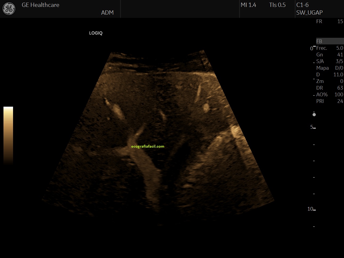Click the C1-6 probe label
Screen dimensions: 344x258
tap(302, 5)
